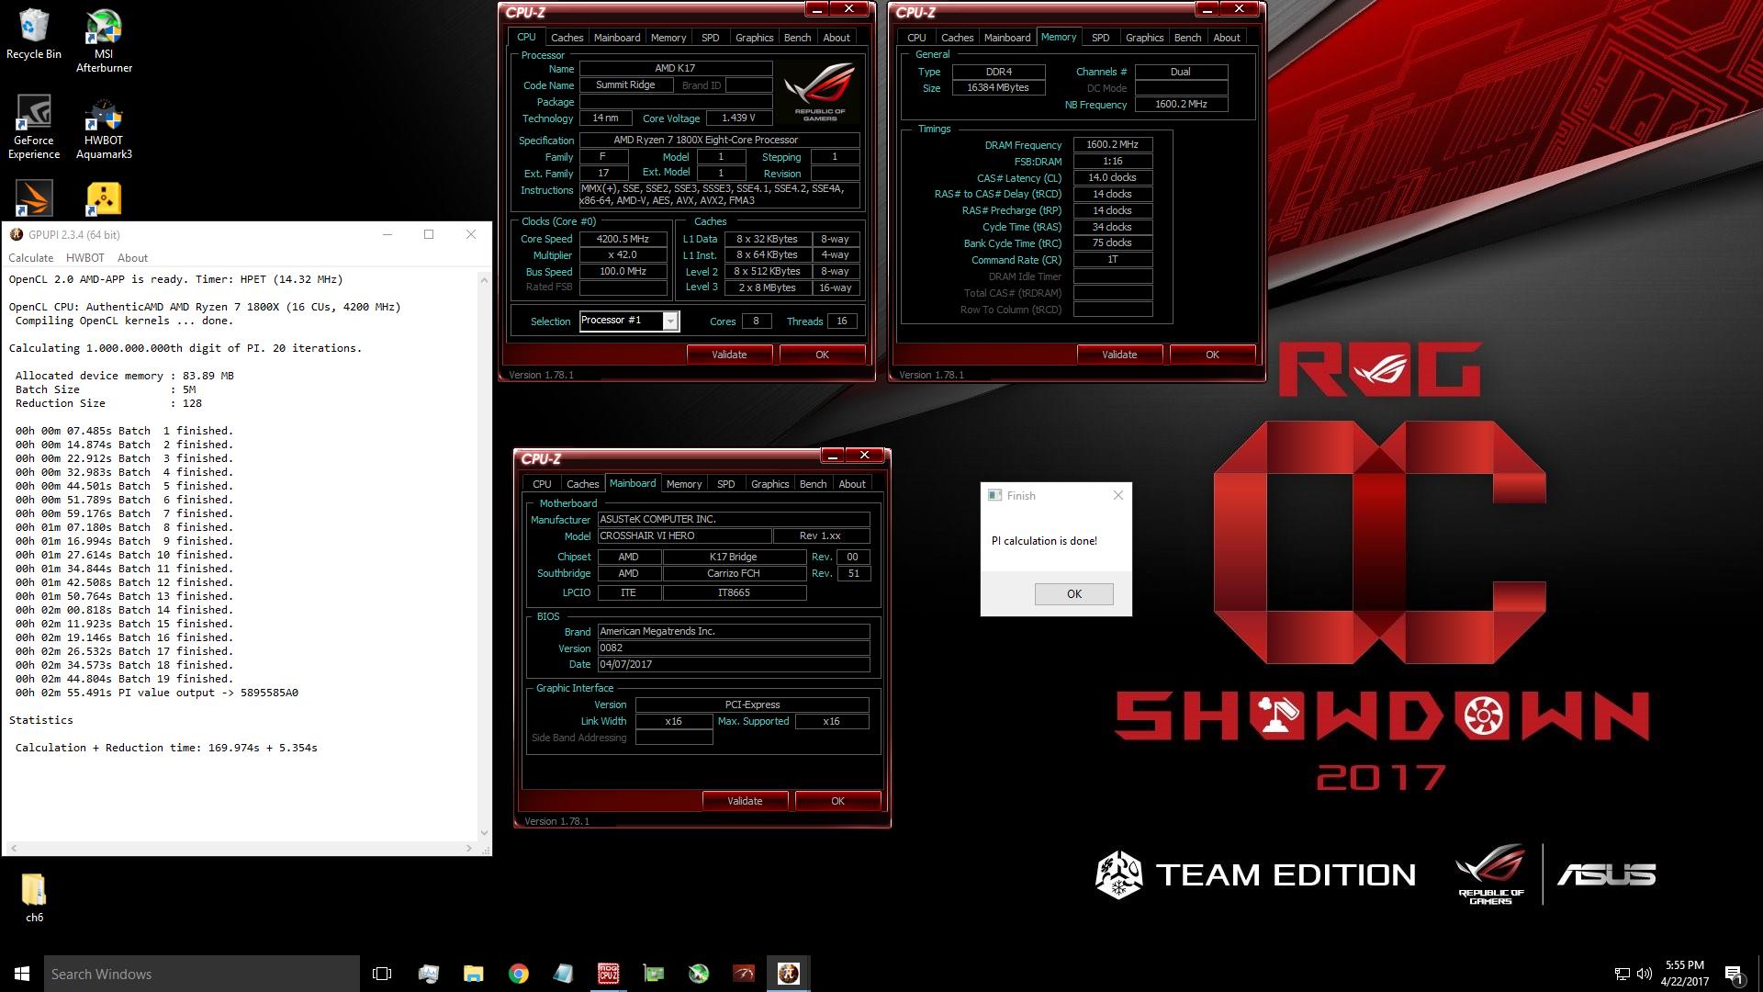Click the red gauge taskbar icon
Image resolution: width=1763 pixels, height=992 pixels.
(744, 974)
